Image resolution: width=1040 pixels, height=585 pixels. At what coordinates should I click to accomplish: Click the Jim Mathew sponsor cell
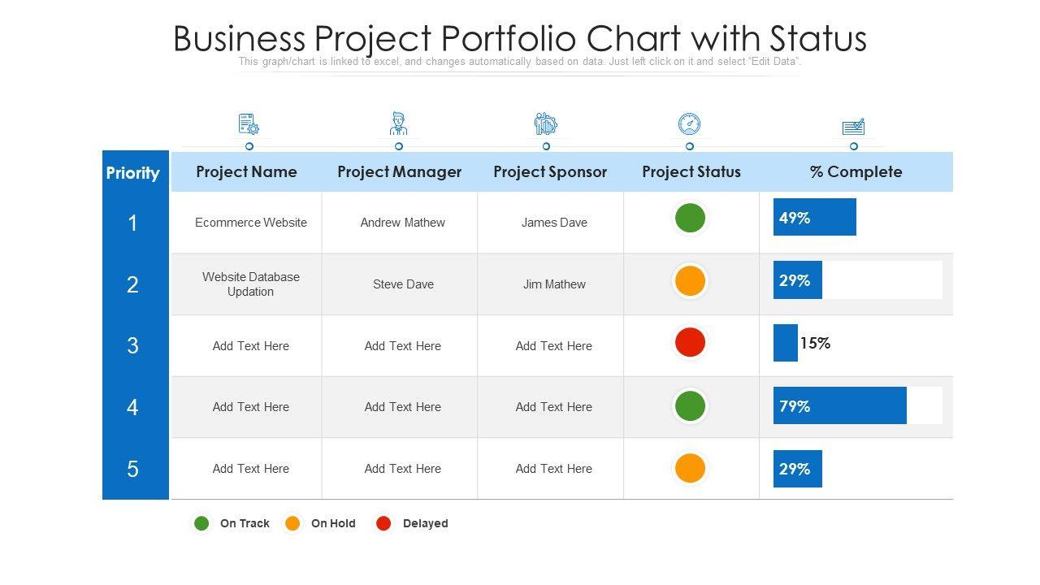[x=554, y=284]
